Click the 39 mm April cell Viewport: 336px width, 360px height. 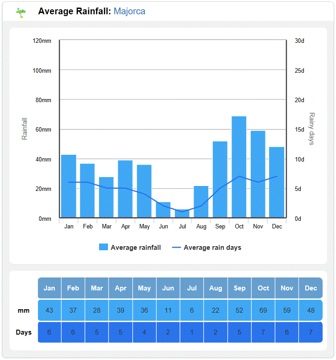pos(120,310)
